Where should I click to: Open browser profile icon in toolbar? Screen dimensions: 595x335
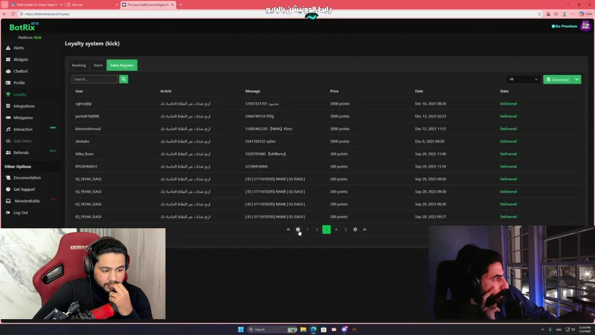[x=565, y=14]
